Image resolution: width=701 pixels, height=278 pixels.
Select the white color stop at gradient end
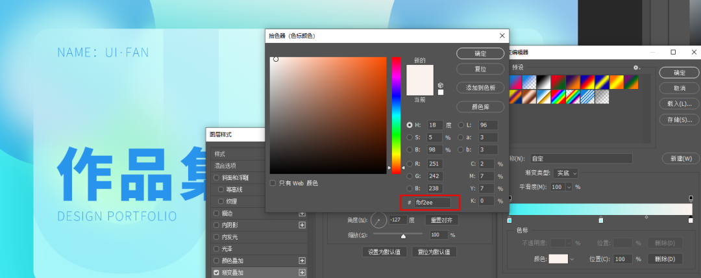click(691, 220)
